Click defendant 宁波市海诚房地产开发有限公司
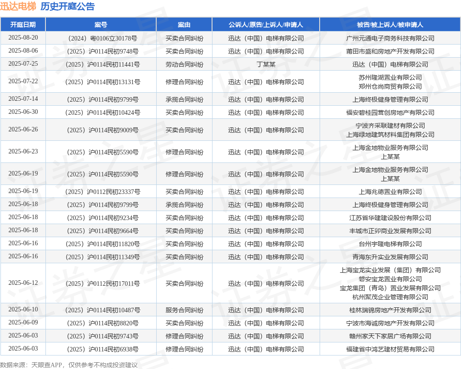This screenshot has height=369, width=461. tap(390, 323)
